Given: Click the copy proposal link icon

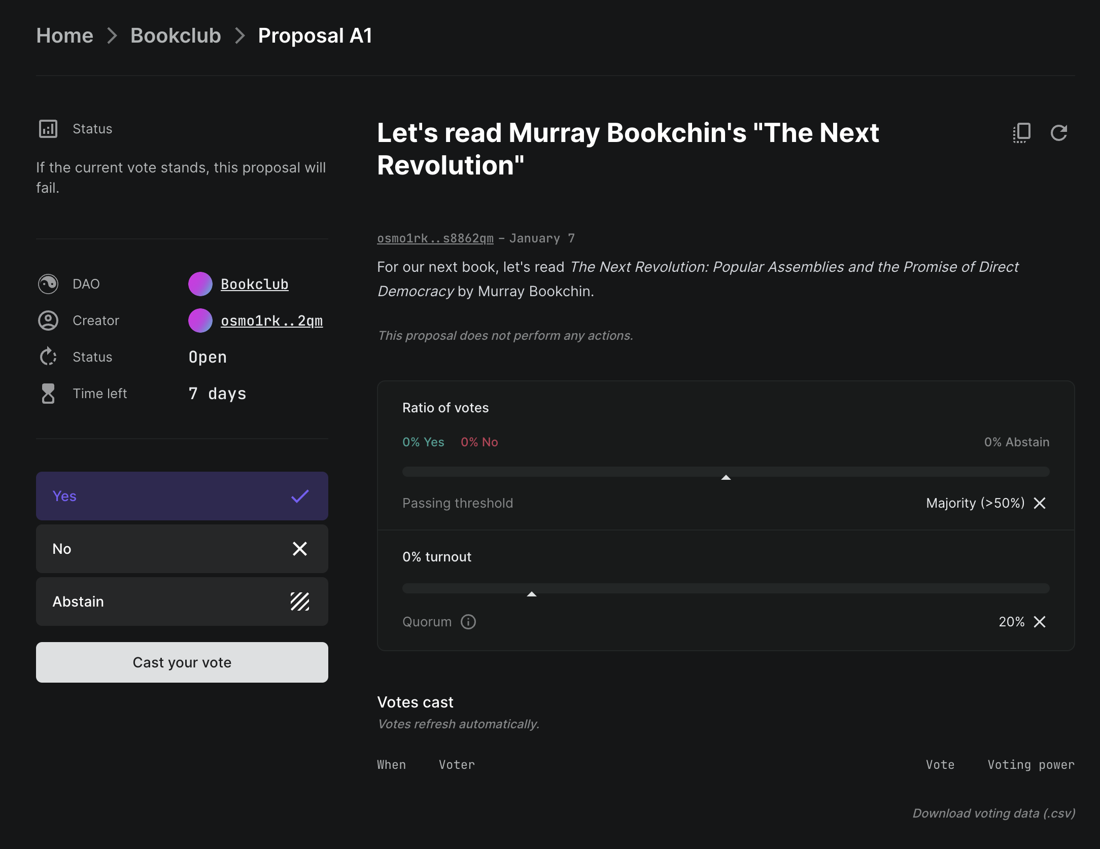Looking at the screenshot, I should pos(1021,133).
